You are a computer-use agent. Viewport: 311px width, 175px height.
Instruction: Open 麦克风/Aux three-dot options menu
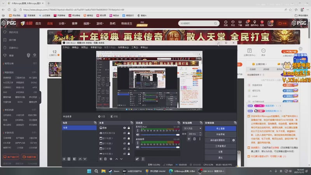[138, 130]
